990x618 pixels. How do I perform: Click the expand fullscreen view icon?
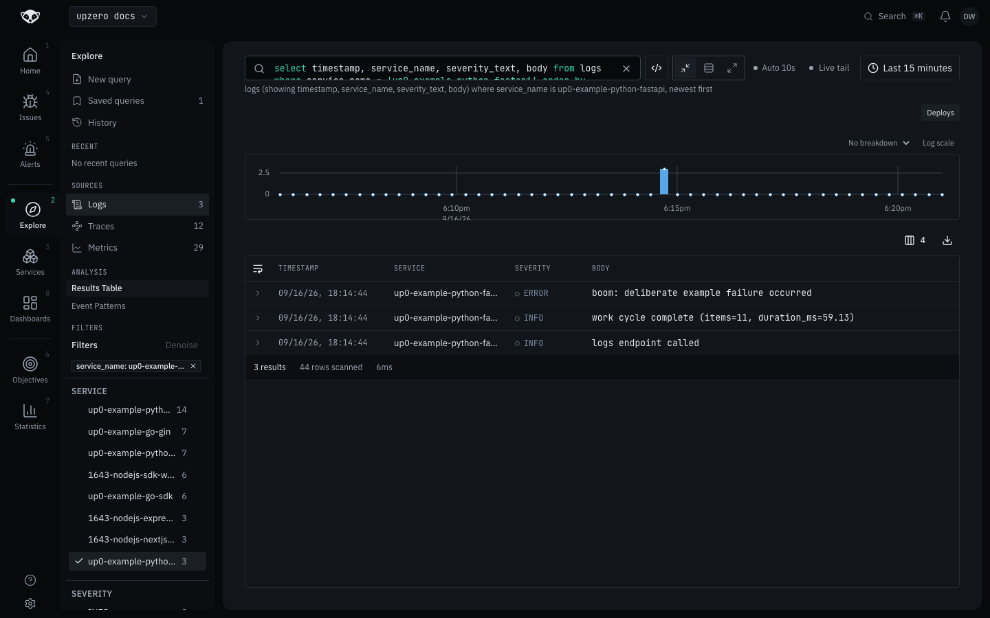click(732, 68)
